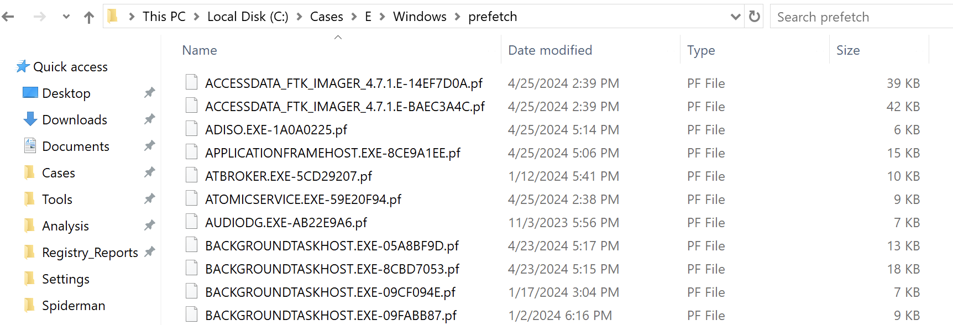953x325 pixels.
Task: Go back with the Back arrow
Action: click(x=8, y=17)
